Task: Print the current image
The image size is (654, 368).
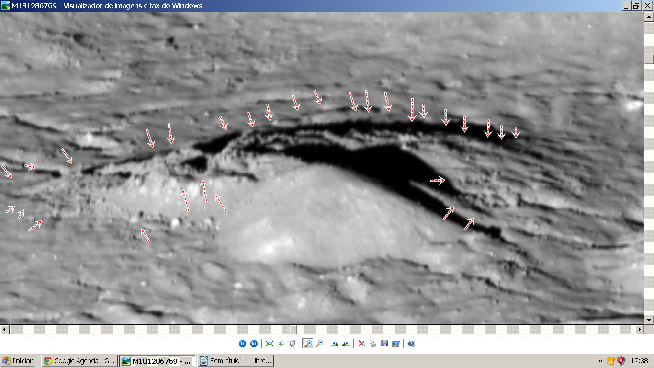Action: click(373, 344)
